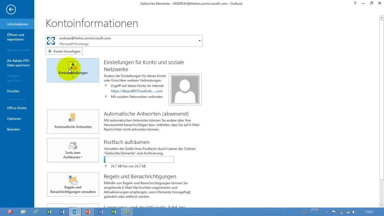
Task: Switch to Word in the taskbar
Action: tap(62, 212)
